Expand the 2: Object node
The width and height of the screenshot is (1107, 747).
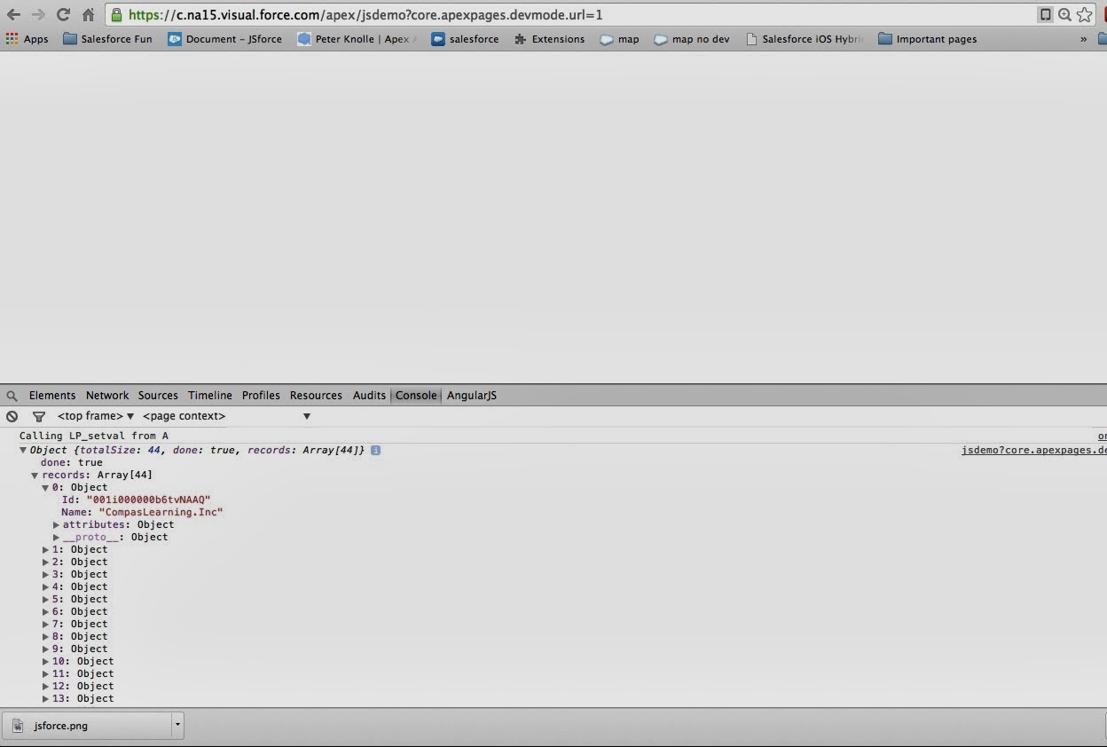46,562
